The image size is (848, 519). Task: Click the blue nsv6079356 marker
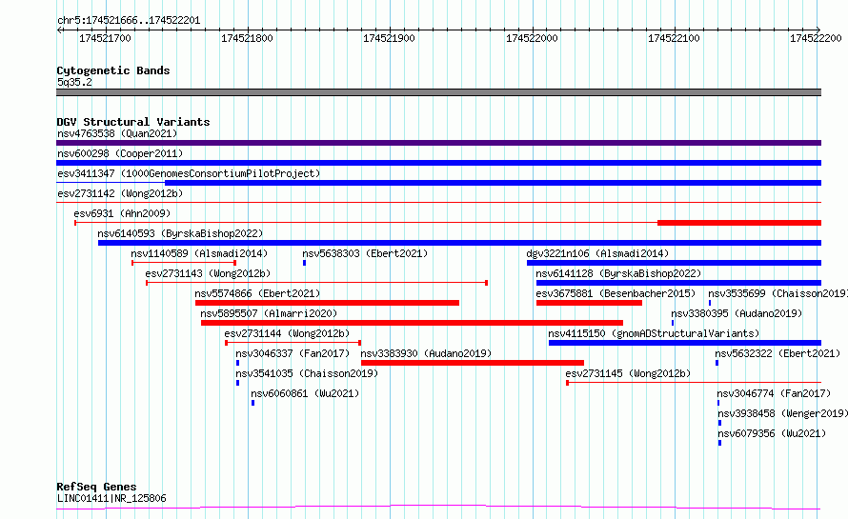click(719, 443)
